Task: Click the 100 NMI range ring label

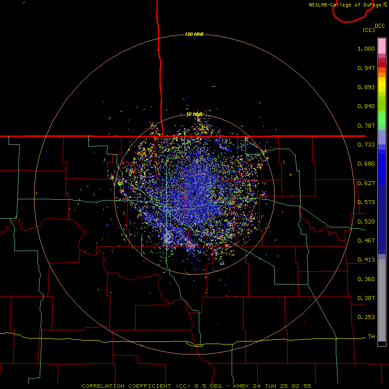Action: pyautogui.click(x=194, y=34)
